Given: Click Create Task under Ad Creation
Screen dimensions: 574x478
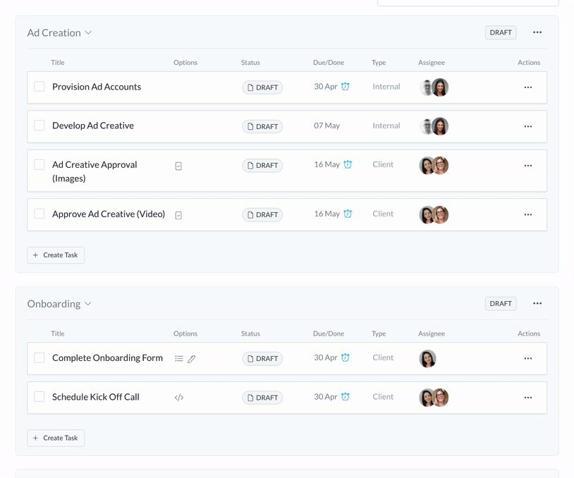Looking at the screenshot, I should [56, 255].
